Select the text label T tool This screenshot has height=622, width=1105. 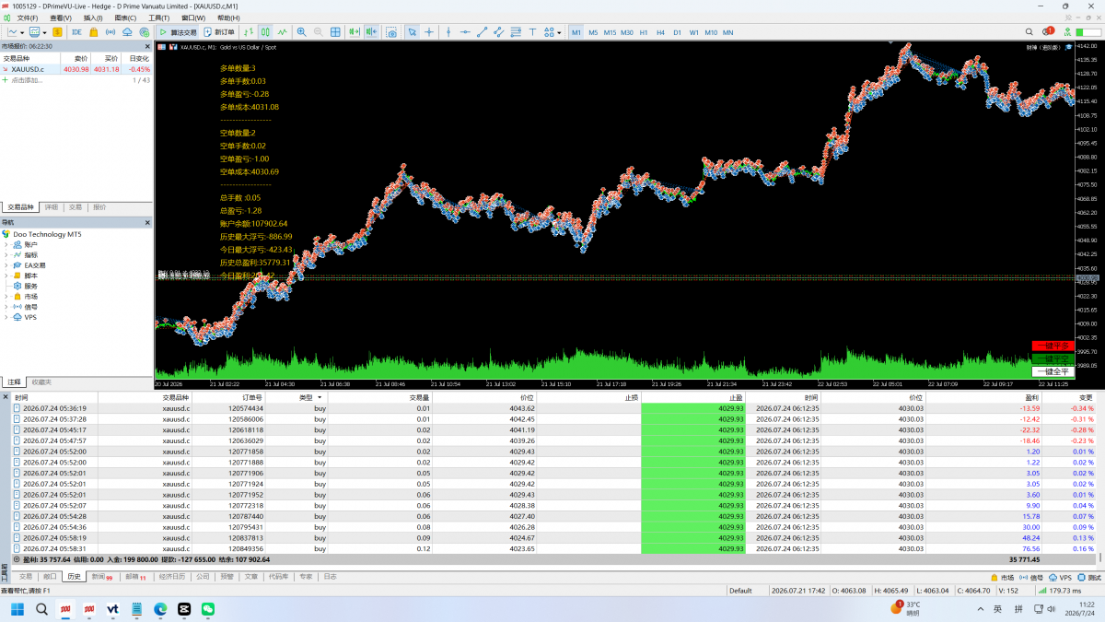(x=532, y=32)
